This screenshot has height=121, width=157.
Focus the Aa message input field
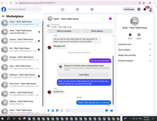click(x=85, y=110)
